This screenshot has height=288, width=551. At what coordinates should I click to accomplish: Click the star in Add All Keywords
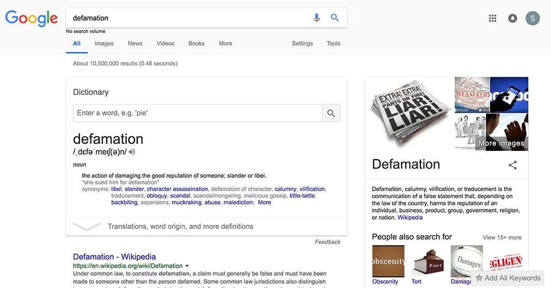click(479, 278)
